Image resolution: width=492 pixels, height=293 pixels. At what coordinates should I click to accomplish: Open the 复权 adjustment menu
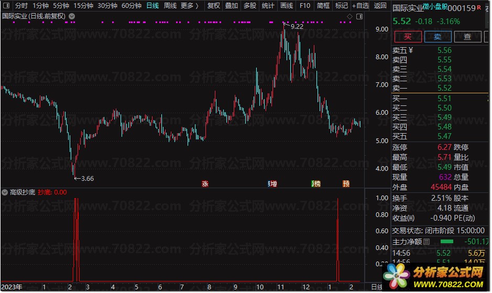tap(214, 5)
